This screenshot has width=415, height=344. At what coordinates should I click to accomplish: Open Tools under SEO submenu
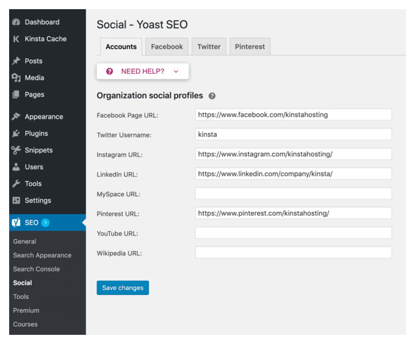(21, 296)
